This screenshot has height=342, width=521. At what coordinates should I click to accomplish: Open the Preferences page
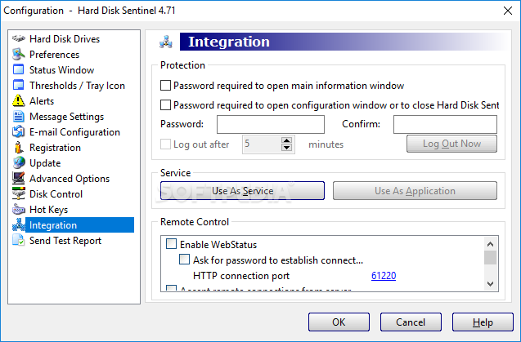[55, 55]
